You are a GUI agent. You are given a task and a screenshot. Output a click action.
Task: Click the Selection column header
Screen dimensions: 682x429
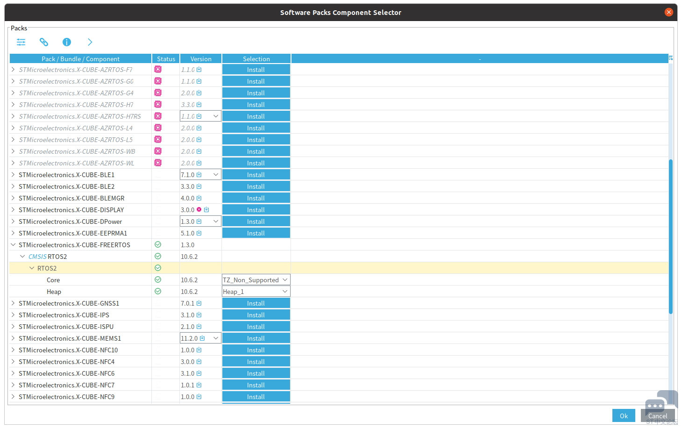[256, 59]
